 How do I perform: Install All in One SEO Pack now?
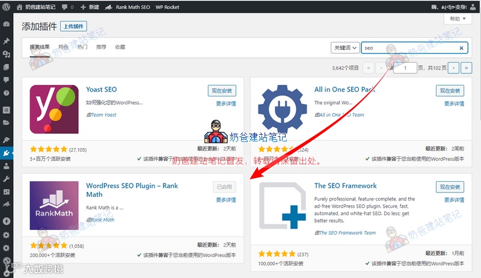click(450, 90)
